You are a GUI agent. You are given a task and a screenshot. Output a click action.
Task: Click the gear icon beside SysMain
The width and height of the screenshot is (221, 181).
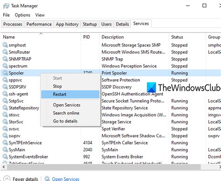pos(5,150)
